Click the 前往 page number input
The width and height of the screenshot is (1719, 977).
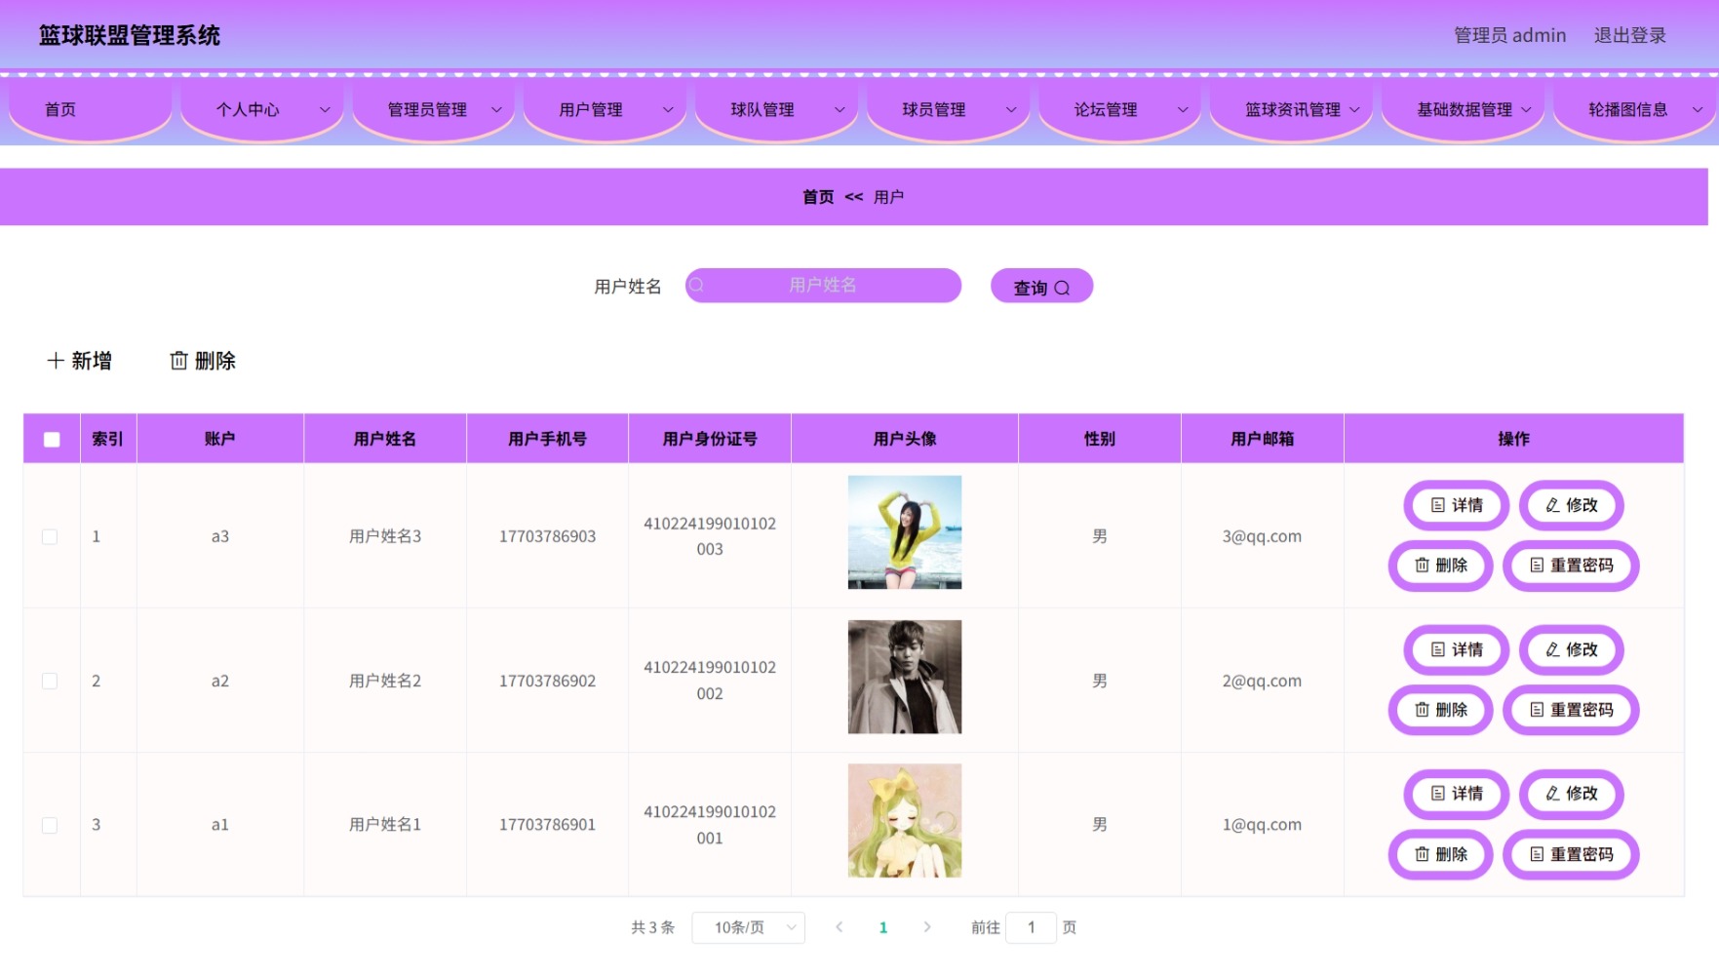click(1031, 927)
